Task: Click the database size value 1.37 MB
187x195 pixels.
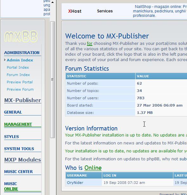Action: [145, 113]
